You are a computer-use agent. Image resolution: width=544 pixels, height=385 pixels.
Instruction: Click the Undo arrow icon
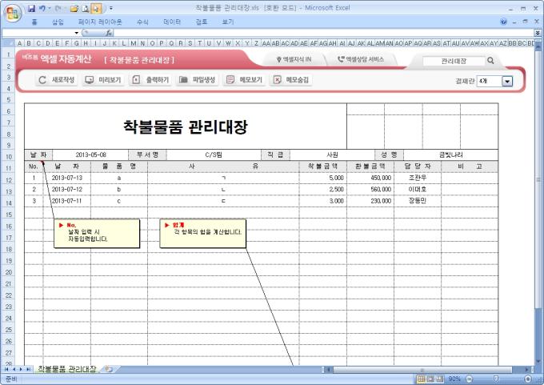pyautogui.click(x=42, y=8)
